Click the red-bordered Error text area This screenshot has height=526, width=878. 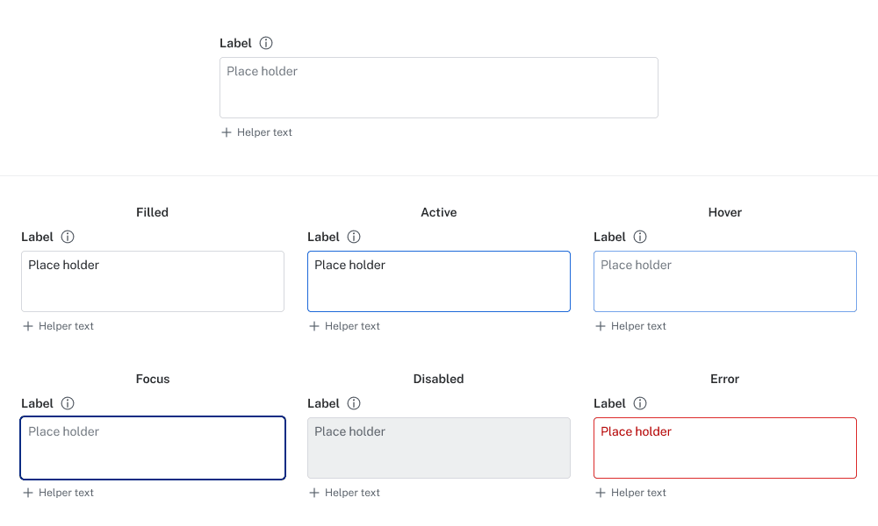coord(724,448)
